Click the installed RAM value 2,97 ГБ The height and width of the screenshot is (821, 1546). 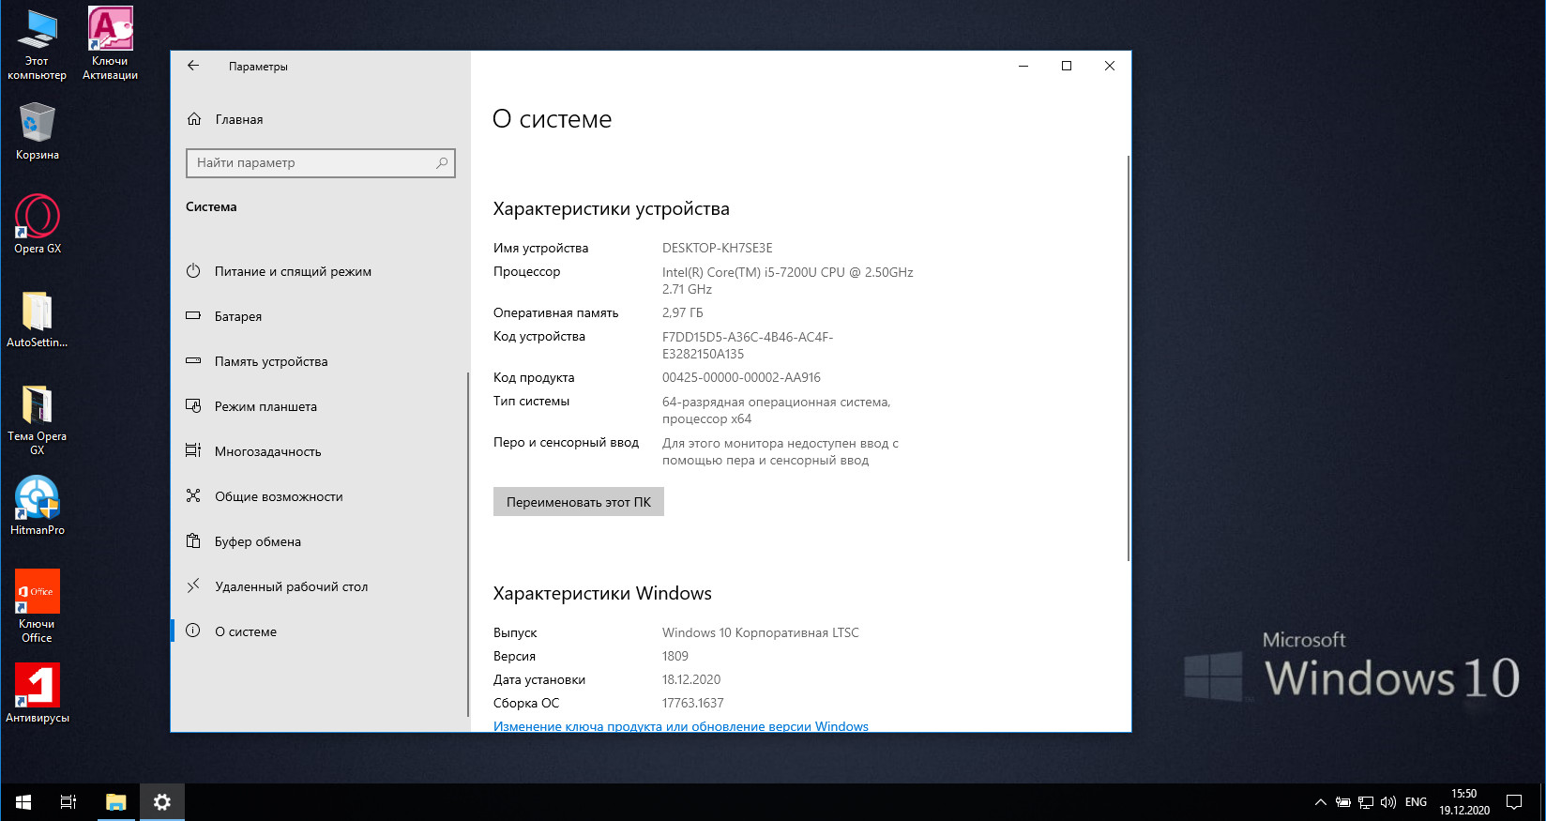[683, 312]
